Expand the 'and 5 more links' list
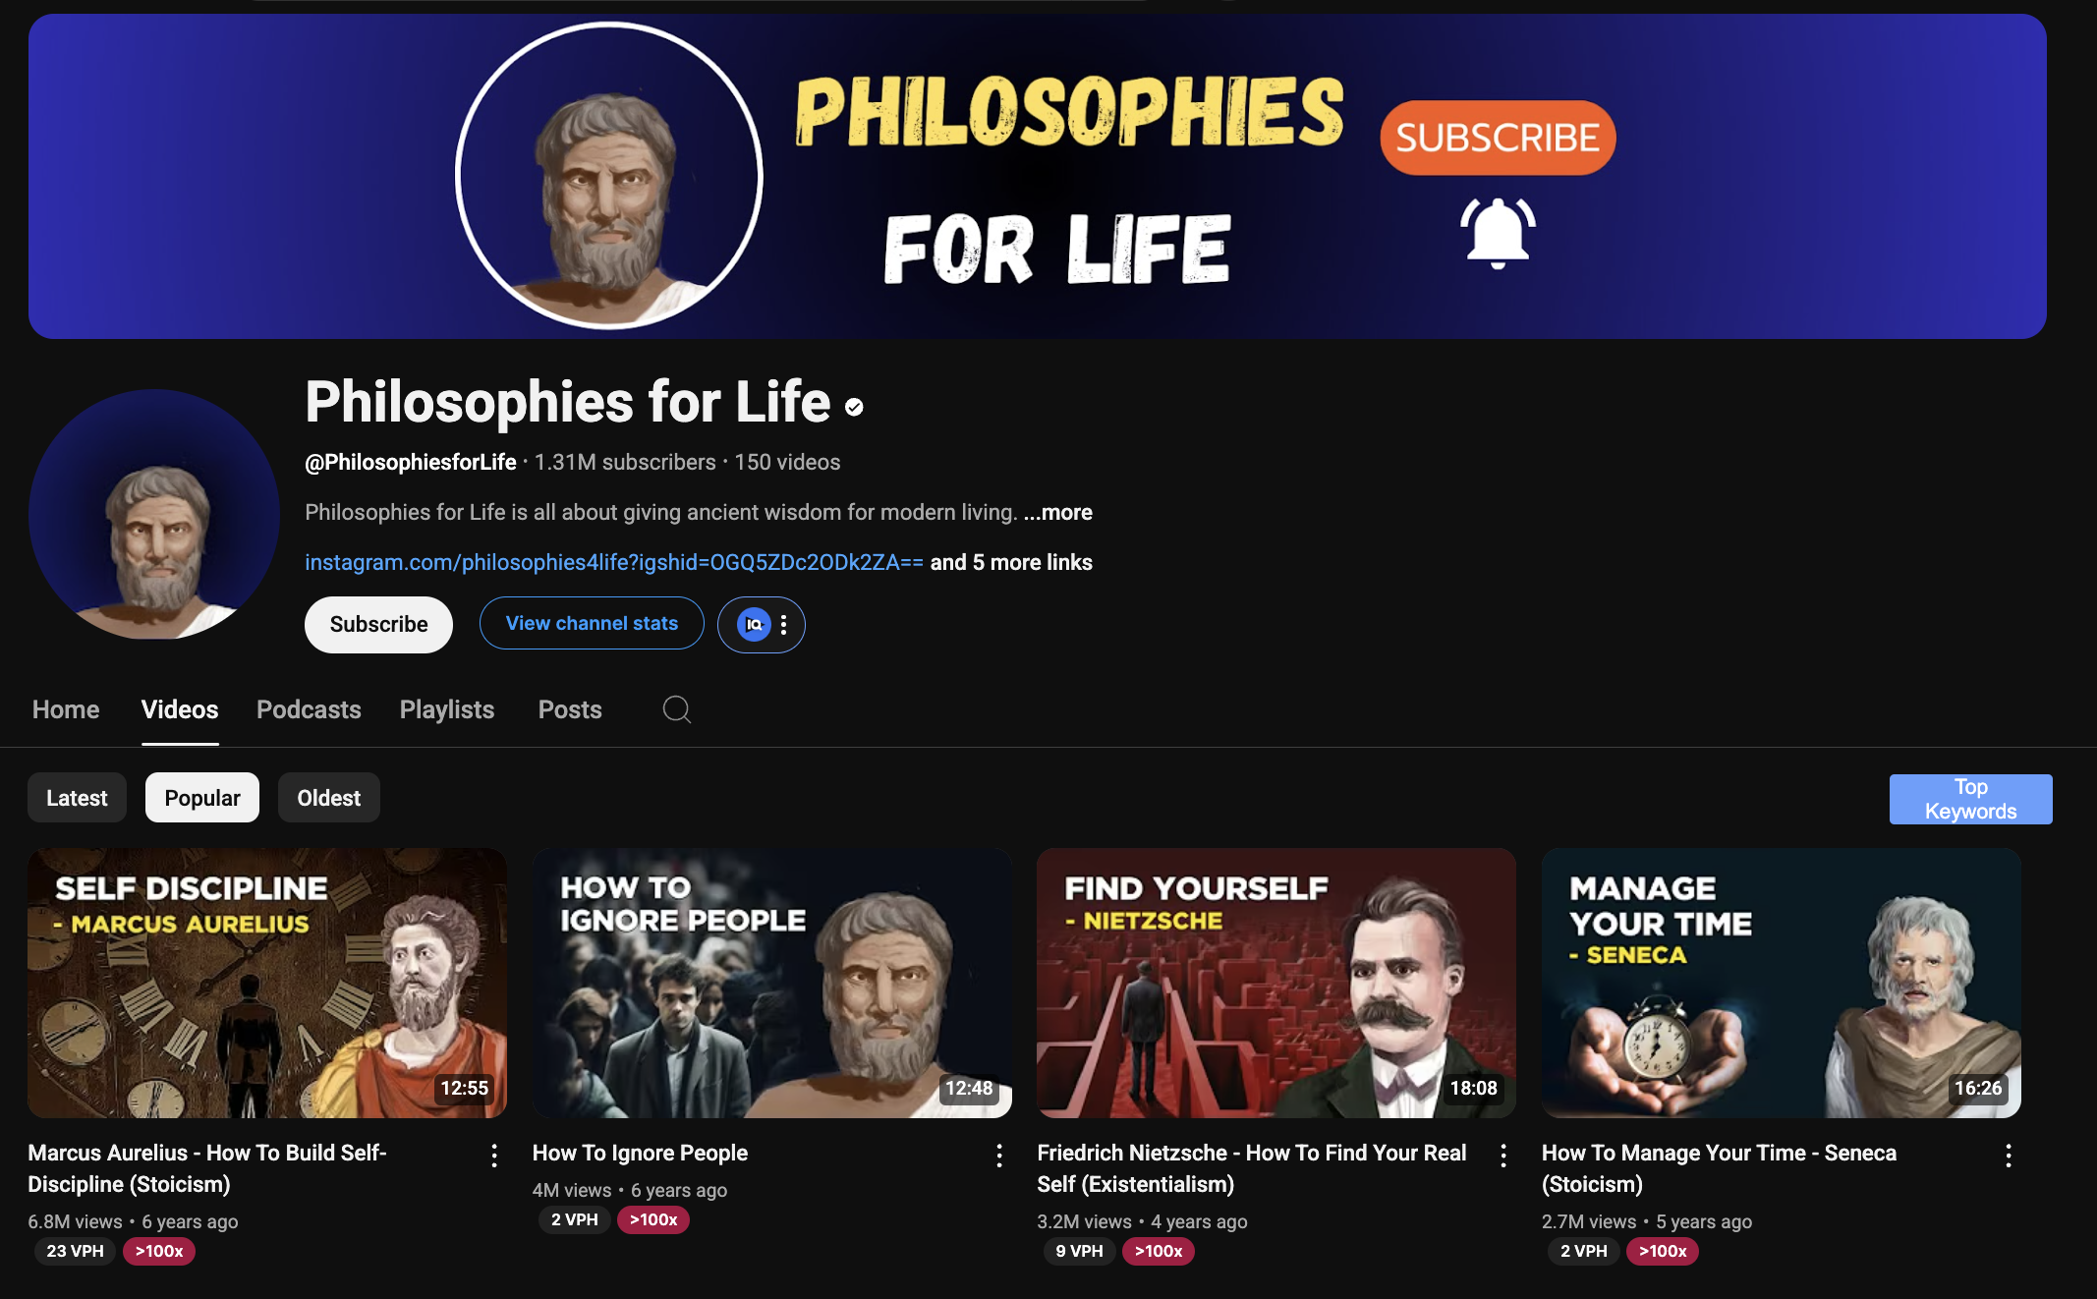Viewport: 2097px width, 1299px height. (x=1011, y=562)
